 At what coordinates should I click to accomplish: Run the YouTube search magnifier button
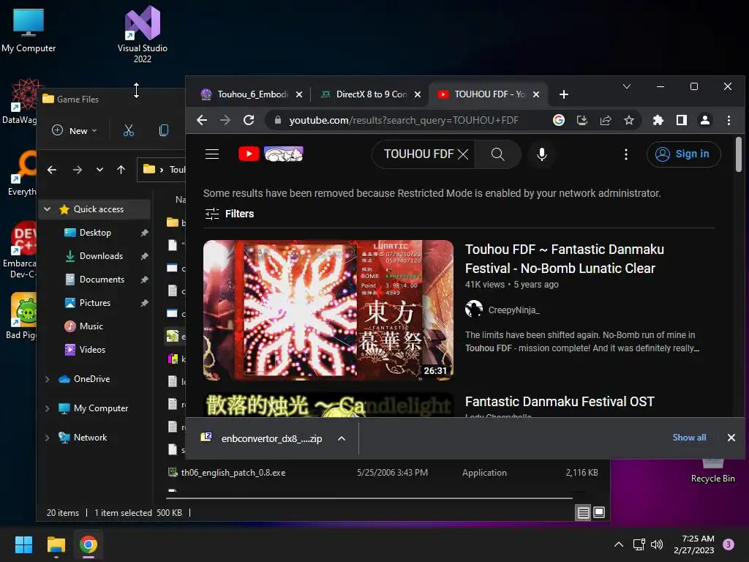[x=497, y=154]
